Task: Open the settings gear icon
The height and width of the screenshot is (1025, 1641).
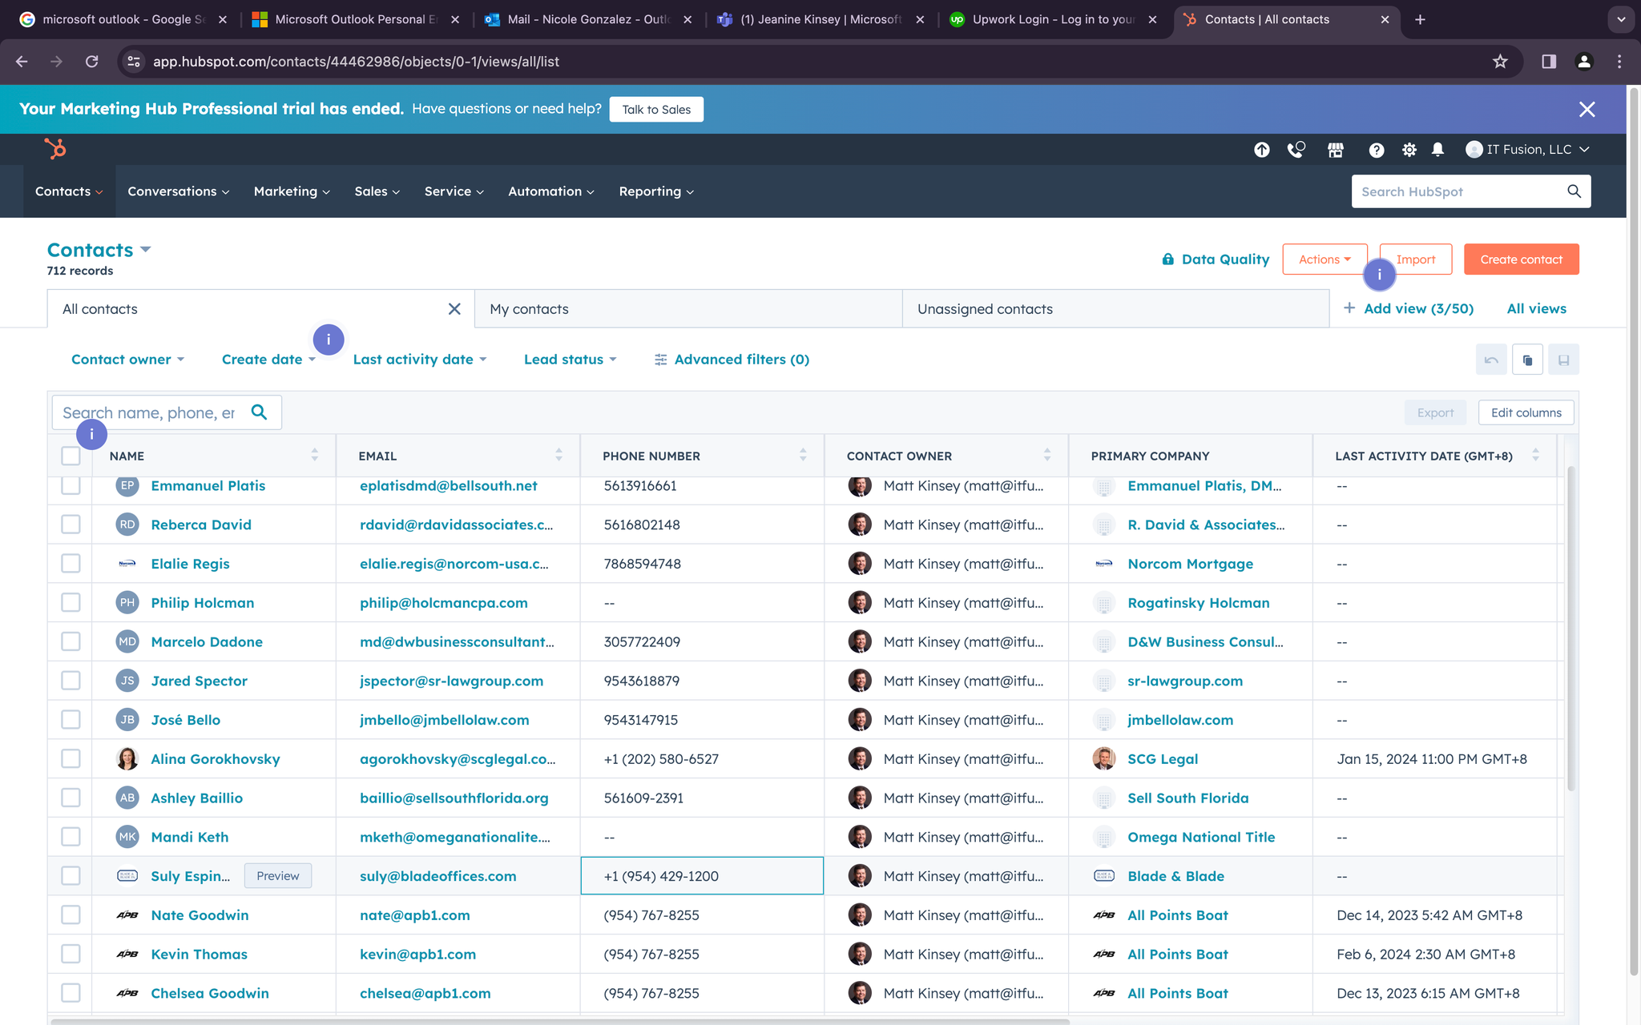Action: click(x=1409, y=150)
